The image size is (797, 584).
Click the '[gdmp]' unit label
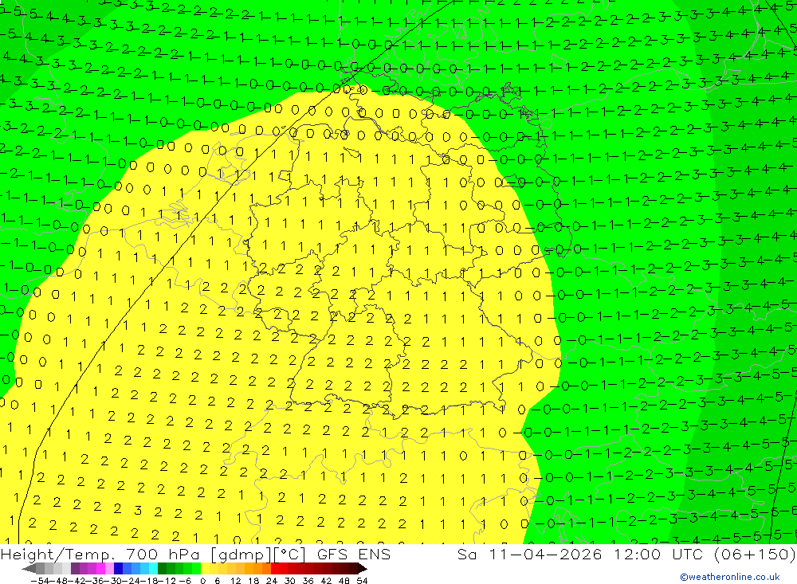coord(239,555)
